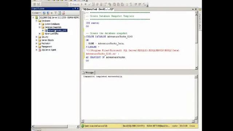The image size is (233, 131).
Task: Select SQL Server Agent tree item
Action: point(49,50)
